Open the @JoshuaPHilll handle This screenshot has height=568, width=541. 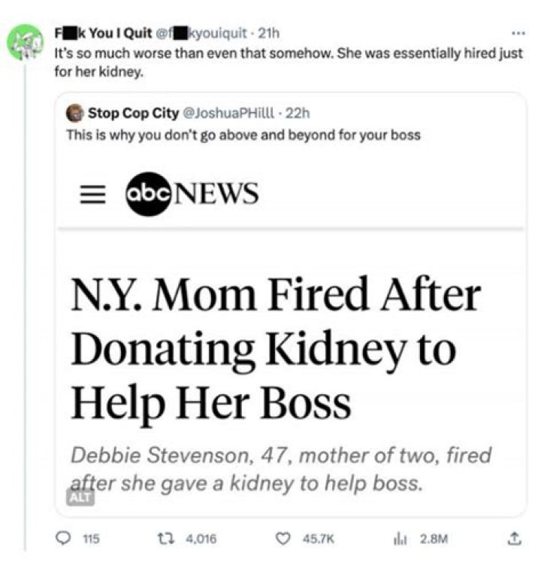point(228,114)
